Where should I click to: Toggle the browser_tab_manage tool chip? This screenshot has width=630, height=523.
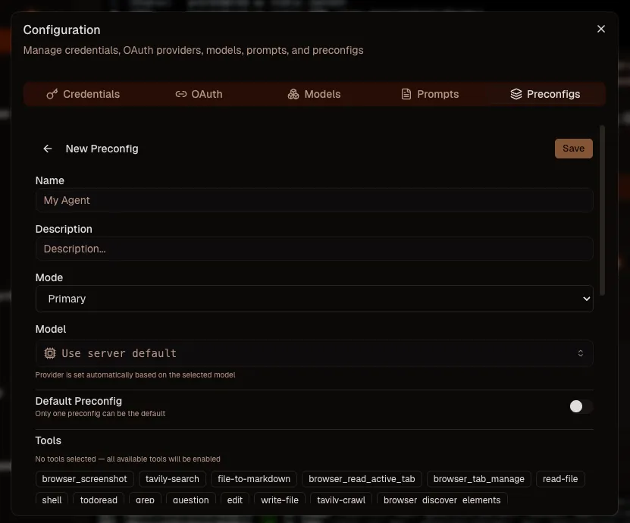479,479
